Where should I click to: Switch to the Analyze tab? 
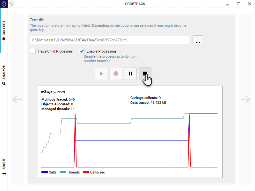click(x=4, y=75)
